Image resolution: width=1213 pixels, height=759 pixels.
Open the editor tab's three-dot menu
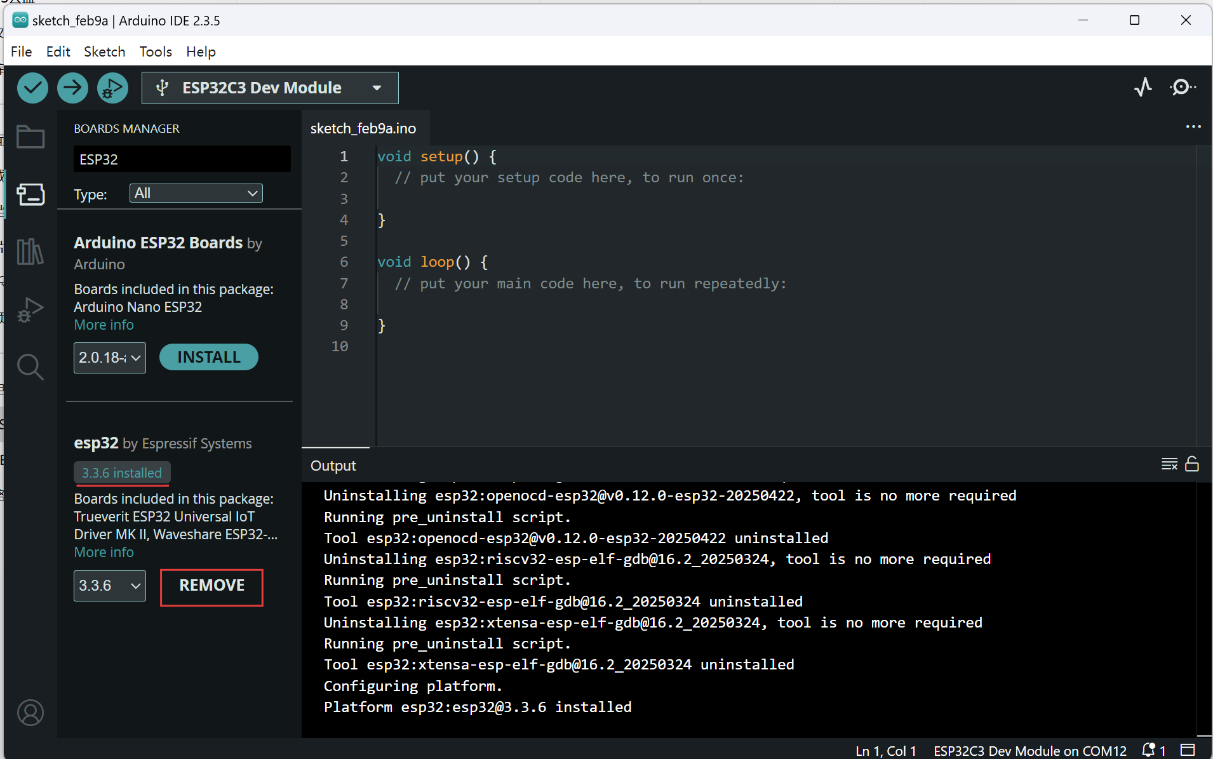click(1193, 126)
